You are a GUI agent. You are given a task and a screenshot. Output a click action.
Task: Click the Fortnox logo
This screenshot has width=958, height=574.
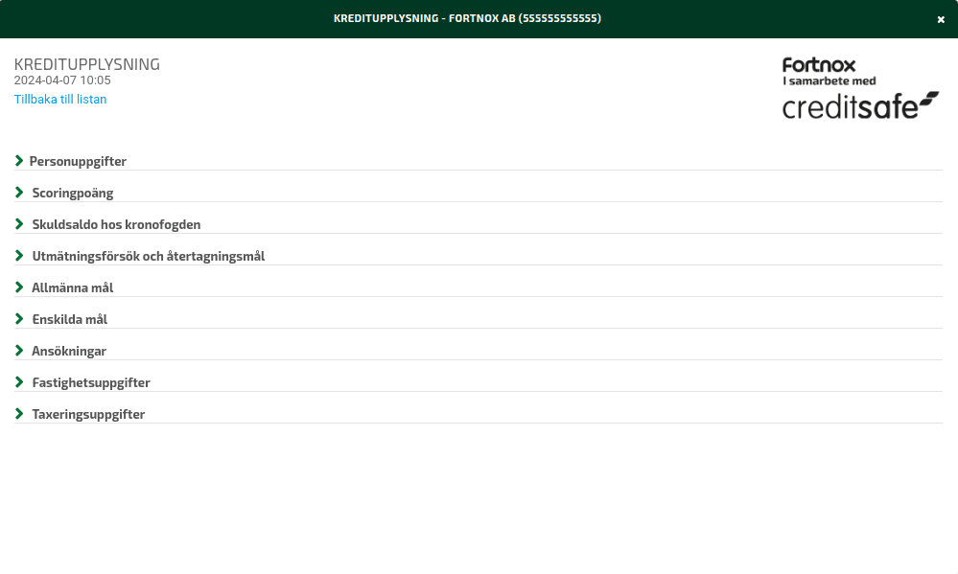coord(819,65)
